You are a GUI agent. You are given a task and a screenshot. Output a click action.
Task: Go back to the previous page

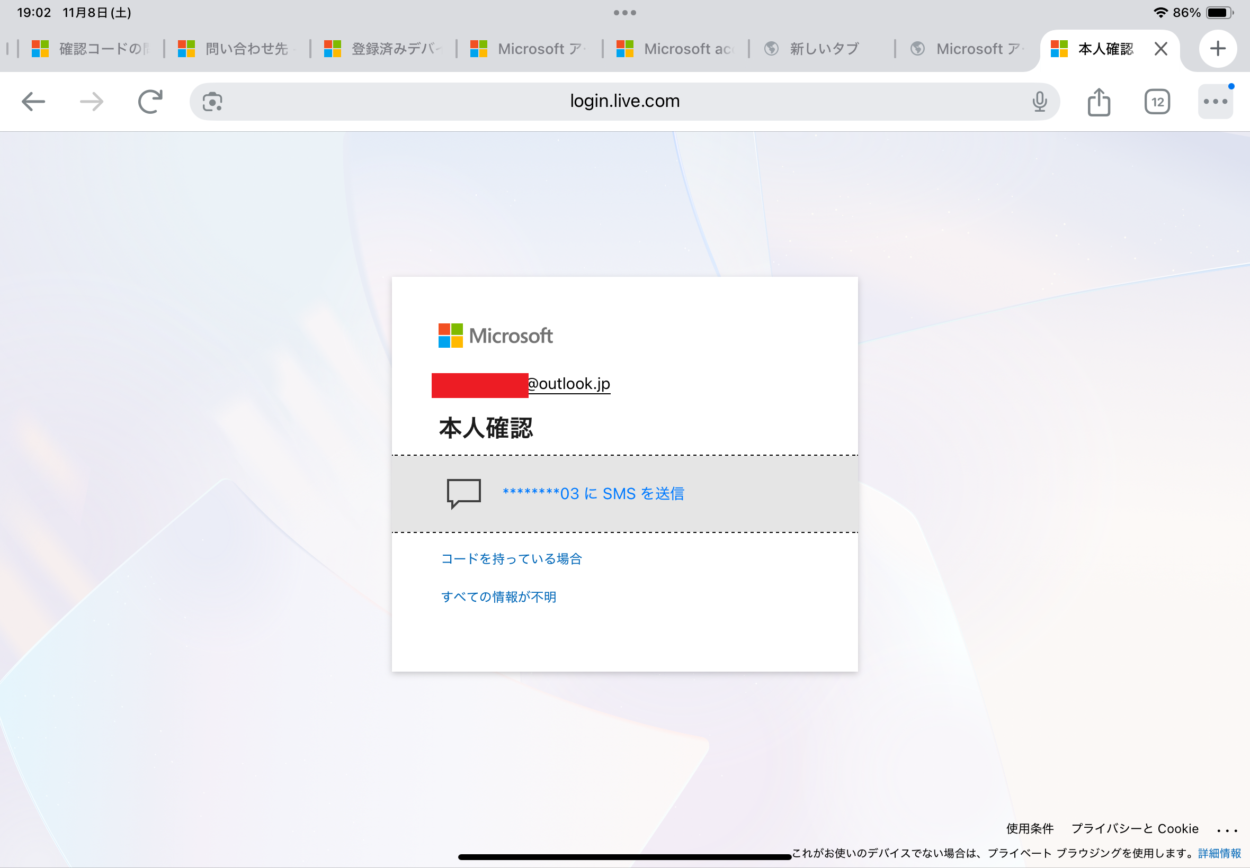pos(34,101)
